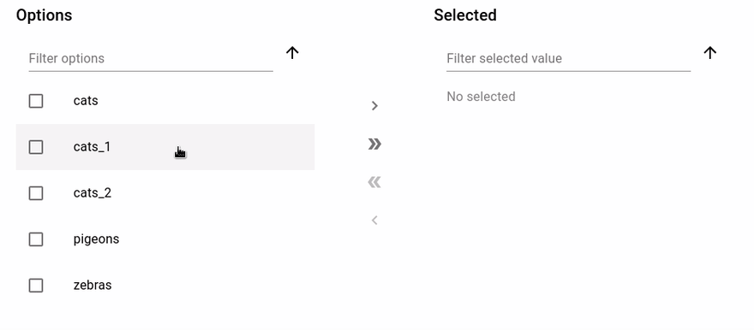
Task: Focus the Filter selected value field
Action: (x=568, y=58)
